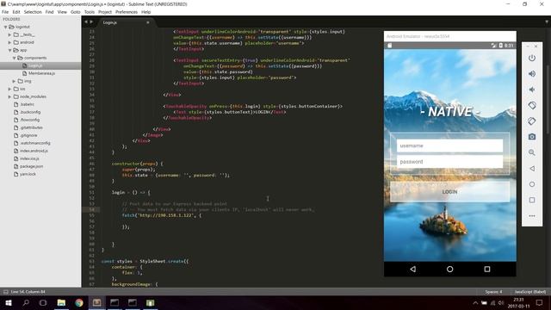Open package.json in sidebar
The image size is (551, 310).
(31, 166)
